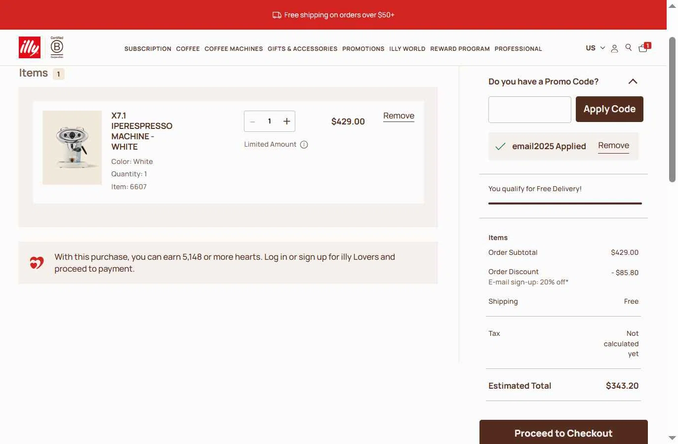678x444 pixels.
Task: Click the Items count badge
Action: pos(58,74)
